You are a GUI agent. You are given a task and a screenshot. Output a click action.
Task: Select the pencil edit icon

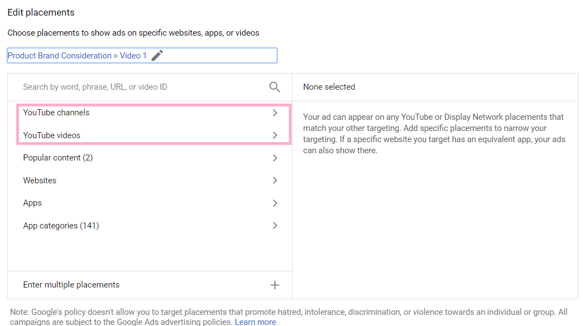click(x=157, y=55)
